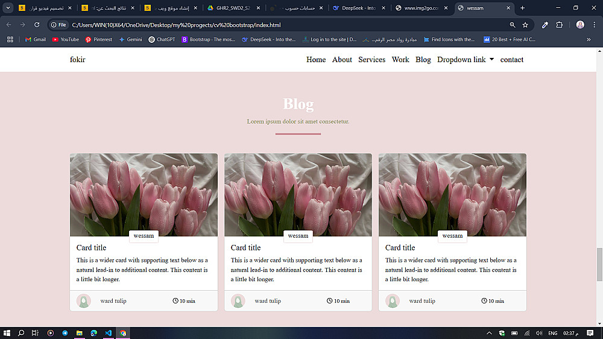
Task: Show hidden bookmarks with the double chevron
Action: click(589, 39)
